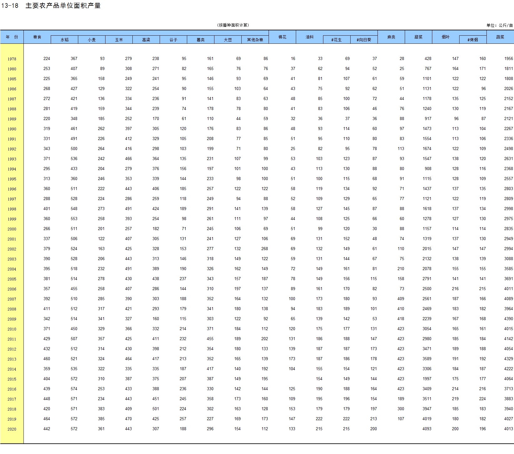Click the year cell 1996
Image resolution: width=514 pixels, height=454 pixels.
(12, 189)
